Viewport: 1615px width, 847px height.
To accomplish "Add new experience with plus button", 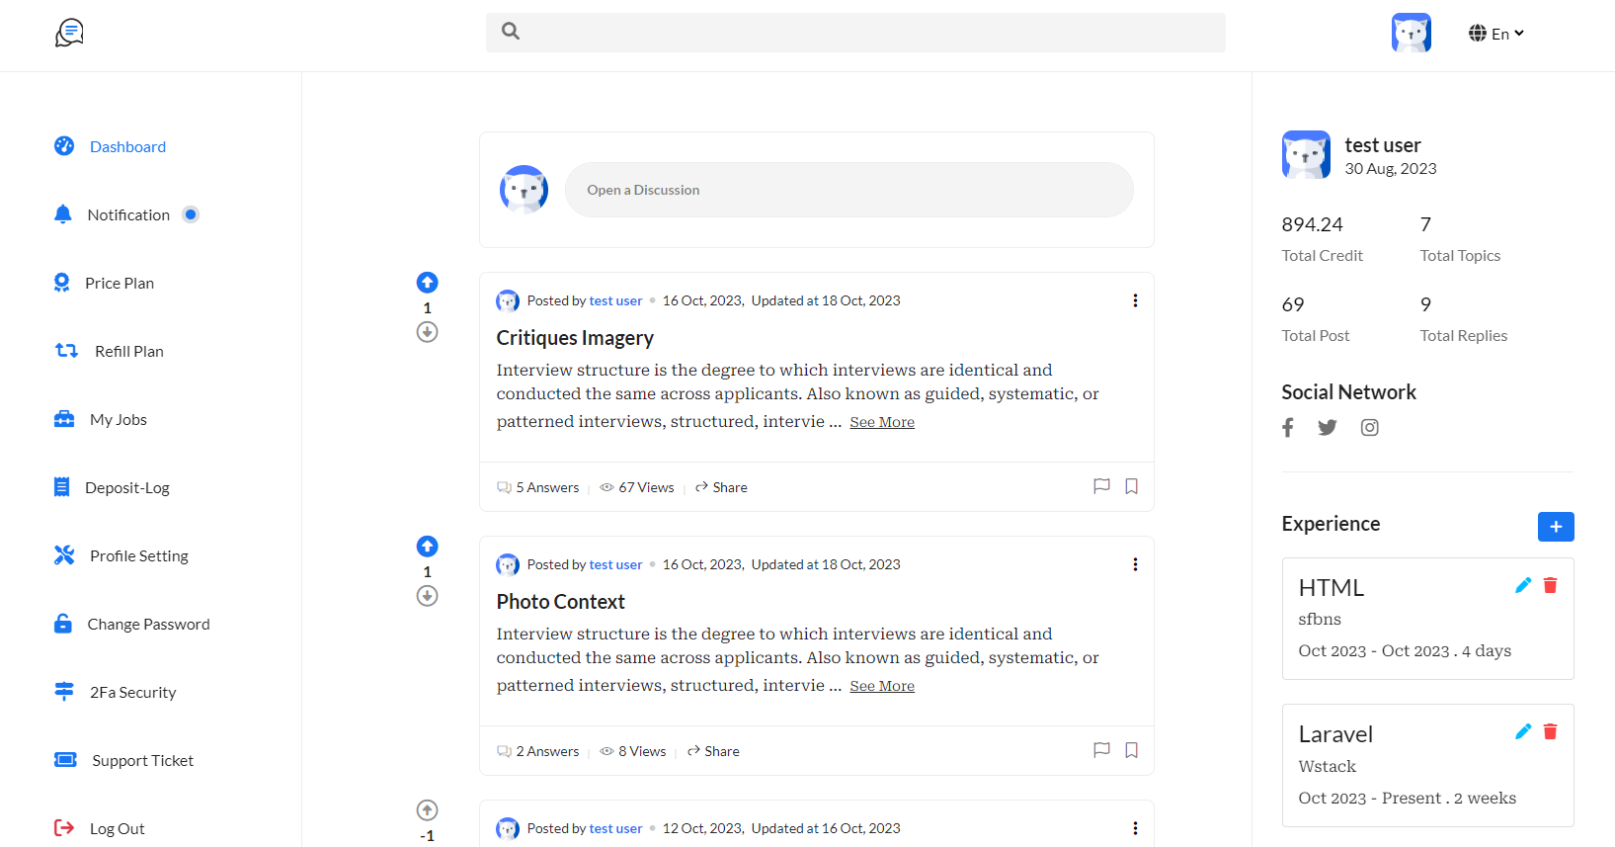I will tap(1556, 527).
